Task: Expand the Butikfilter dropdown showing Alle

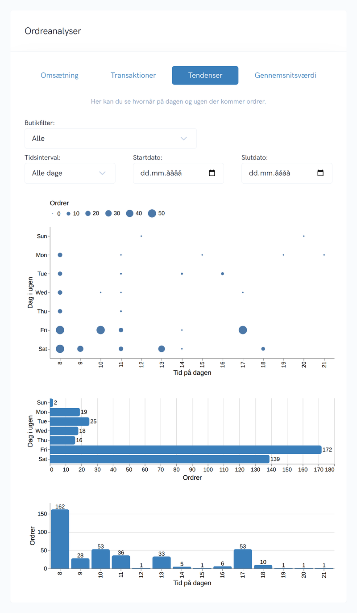Action: click(111, 139)
